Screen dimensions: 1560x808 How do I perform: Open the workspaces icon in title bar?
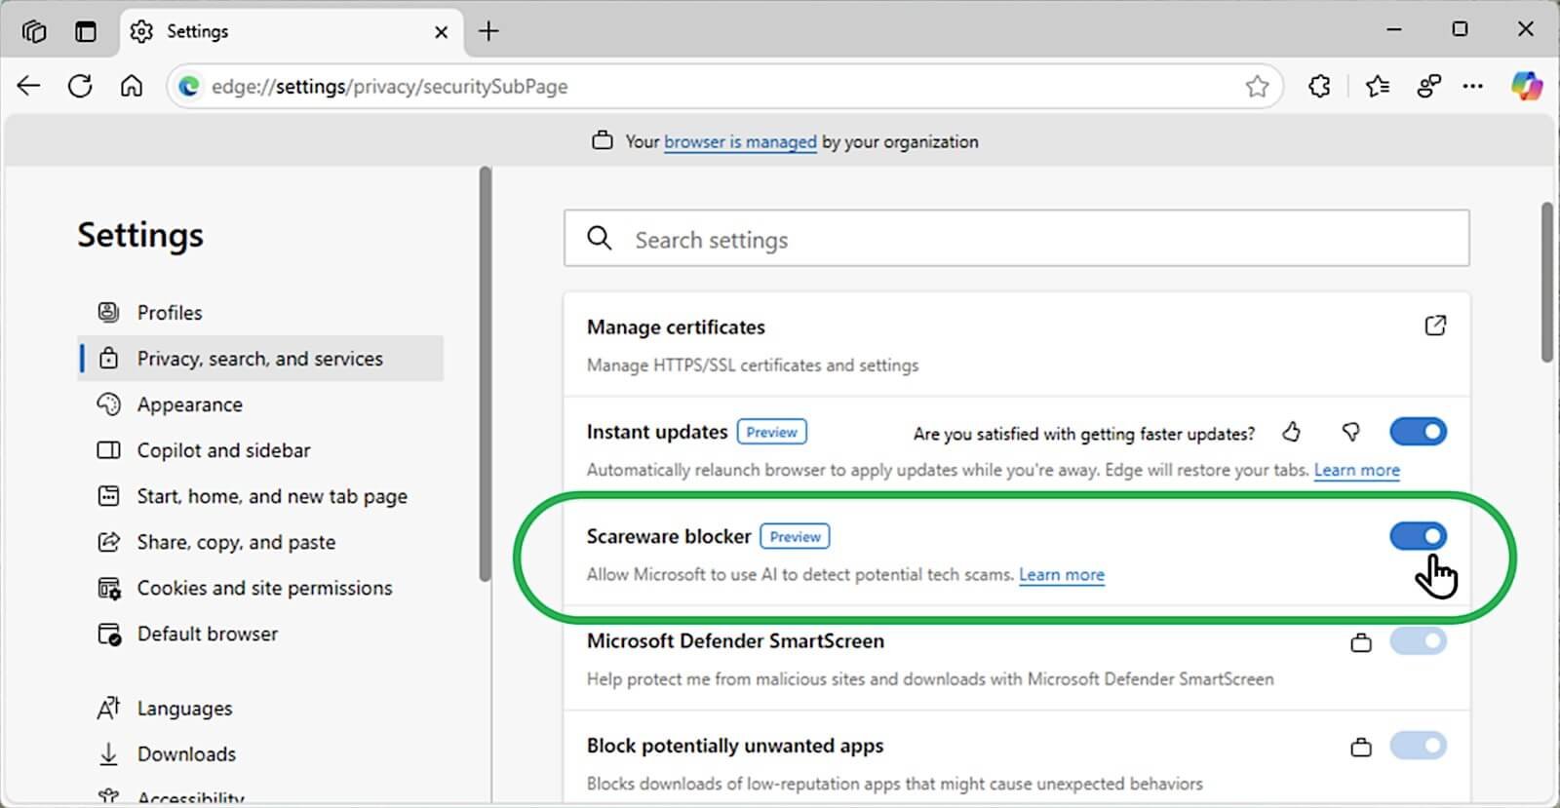34,31
